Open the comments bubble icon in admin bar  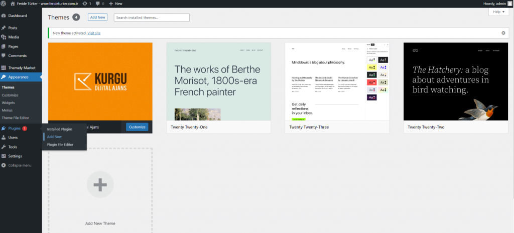coord(98,3)
